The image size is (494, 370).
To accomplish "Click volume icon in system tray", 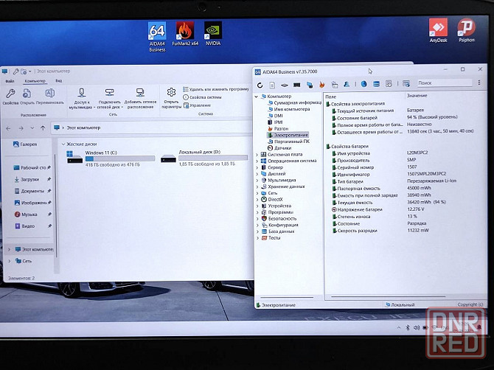I will pos(417,328).
